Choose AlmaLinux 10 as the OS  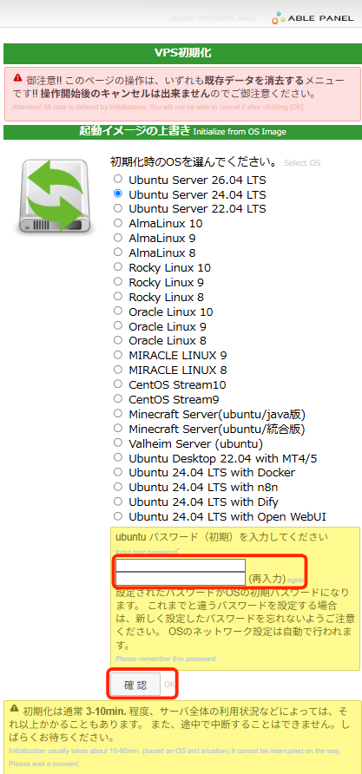point(117,223)
